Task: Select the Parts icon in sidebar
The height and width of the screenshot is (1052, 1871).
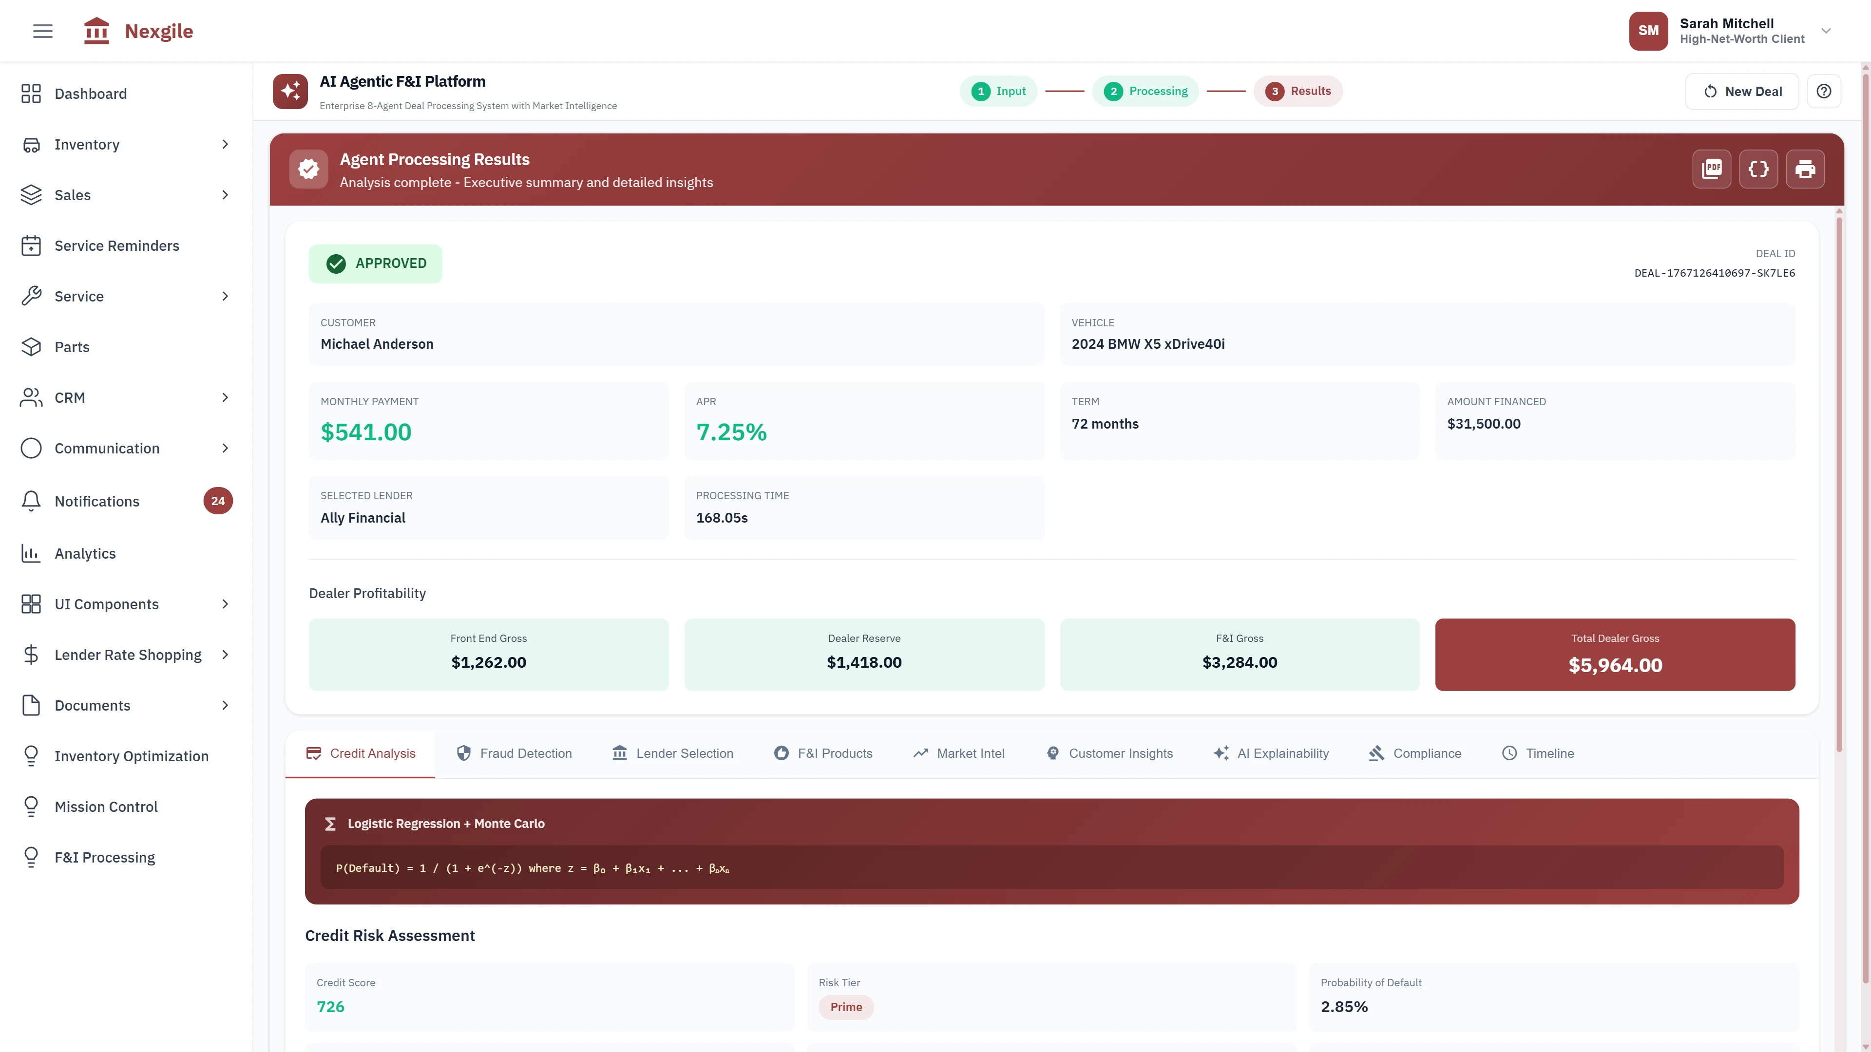Action: [x=31, y=346]
